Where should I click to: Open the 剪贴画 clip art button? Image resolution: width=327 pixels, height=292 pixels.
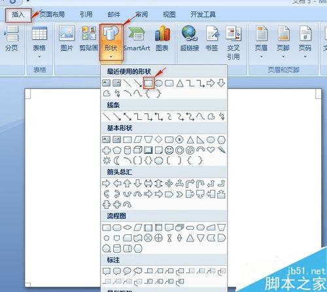(x=88, y=39)
